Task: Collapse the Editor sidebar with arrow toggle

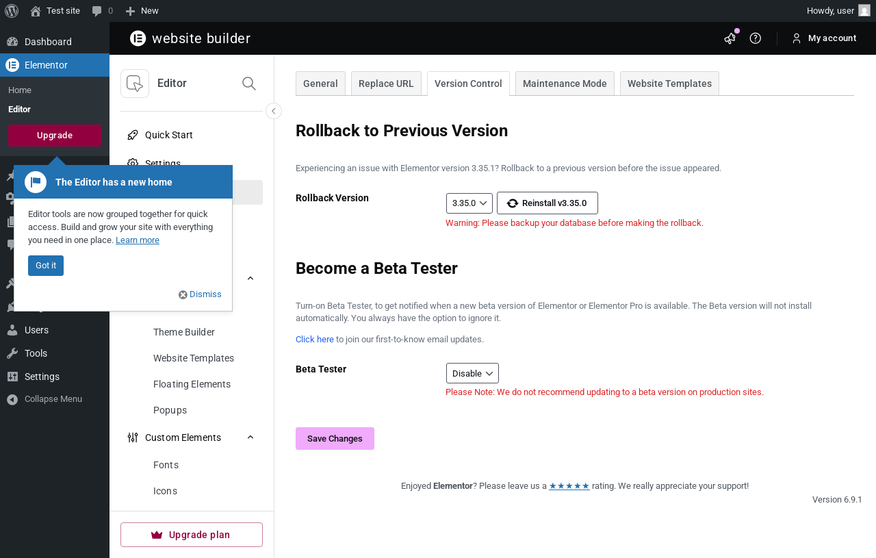Action: tap(274, 111)
